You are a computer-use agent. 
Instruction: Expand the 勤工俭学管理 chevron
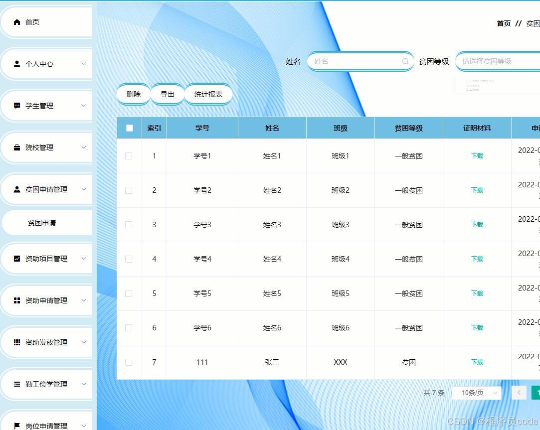[84, 384]
